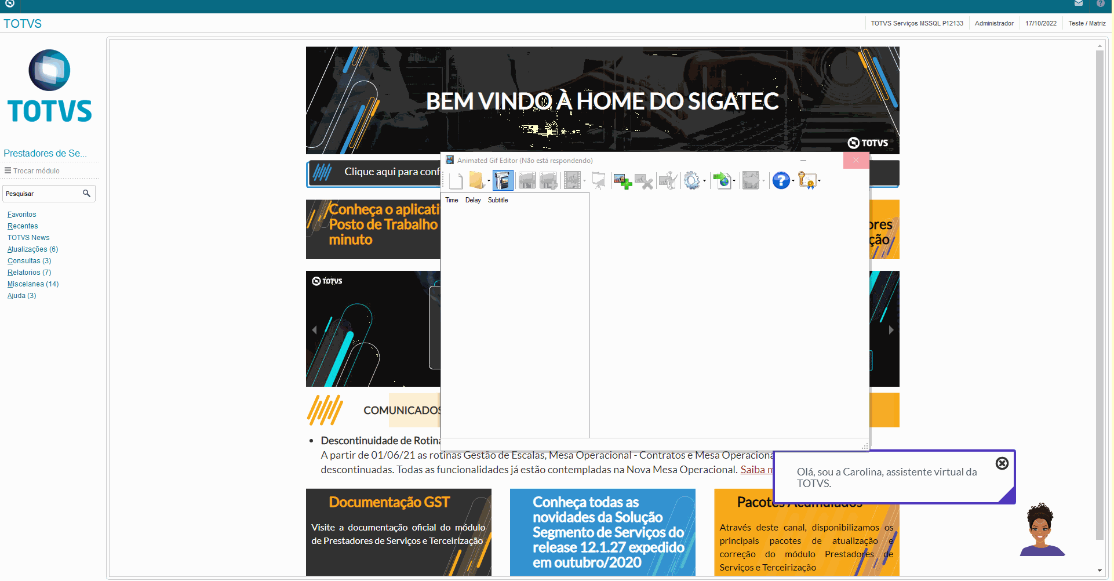
Task: Create a new file in Animated Gif Editor
Action: click(456, 180)
